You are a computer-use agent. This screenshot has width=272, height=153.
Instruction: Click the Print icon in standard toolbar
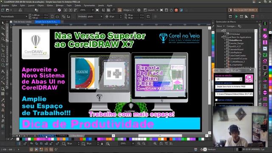point(20,10)
